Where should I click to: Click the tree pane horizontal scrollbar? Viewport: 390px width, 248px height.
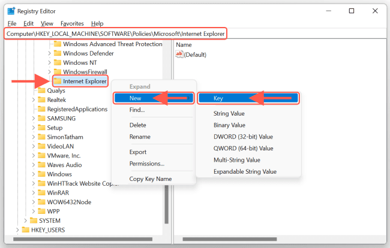(x=84, y=240)
